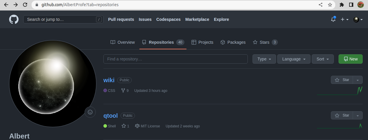Click the qtool activity sparkline graph
This screenshot has height=140, width=368.
point(340,126)
